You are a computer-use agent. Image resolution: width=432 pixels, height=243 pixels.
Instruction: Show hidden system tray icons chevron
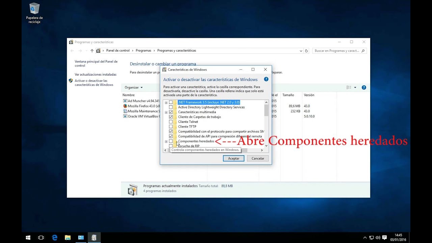[365, 238]
